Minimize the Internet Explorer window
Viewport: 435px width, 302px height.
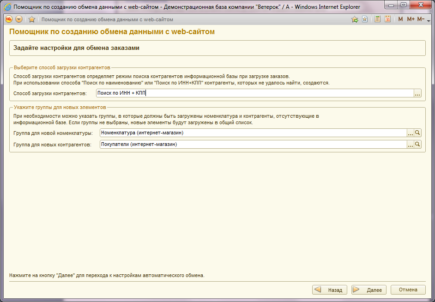(391, 5)
